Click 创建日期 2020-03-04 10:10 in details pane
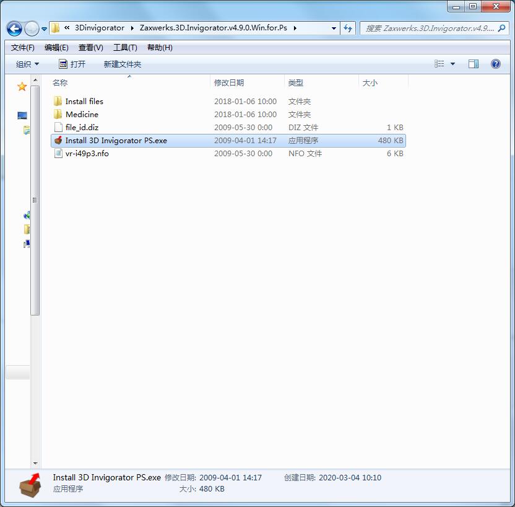Viewport: 515px width, 507px height. (x=332, y=477)
